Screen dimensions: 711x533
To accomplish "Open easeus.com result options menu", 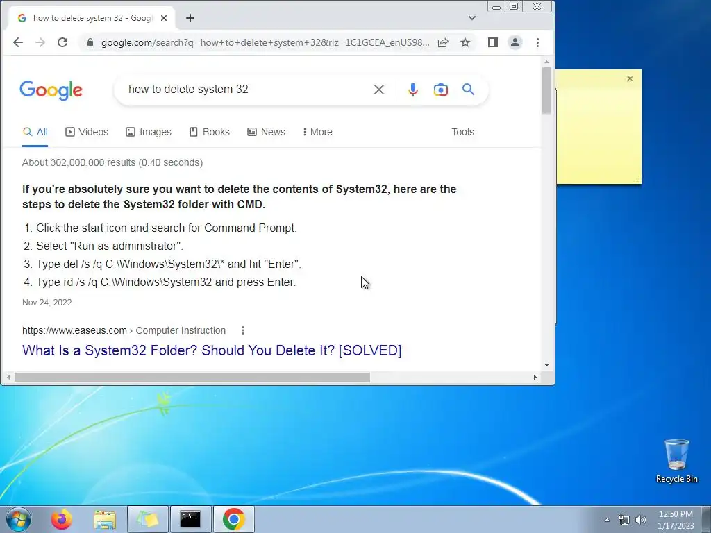I will tap(243, 330).
